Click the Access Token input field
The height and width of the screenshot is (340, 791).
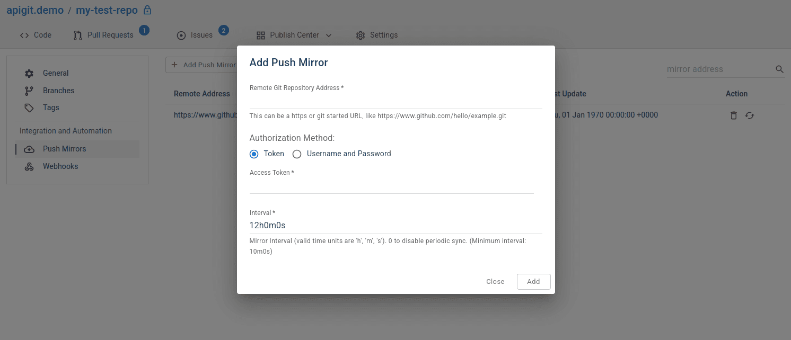[392, 186]
